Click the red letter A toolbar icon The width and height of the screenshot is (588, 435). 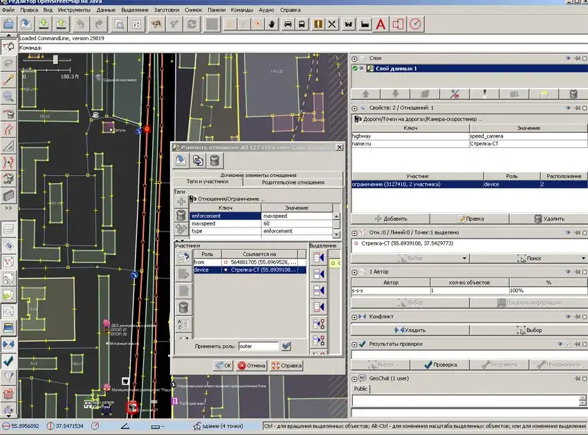(380, 24)
